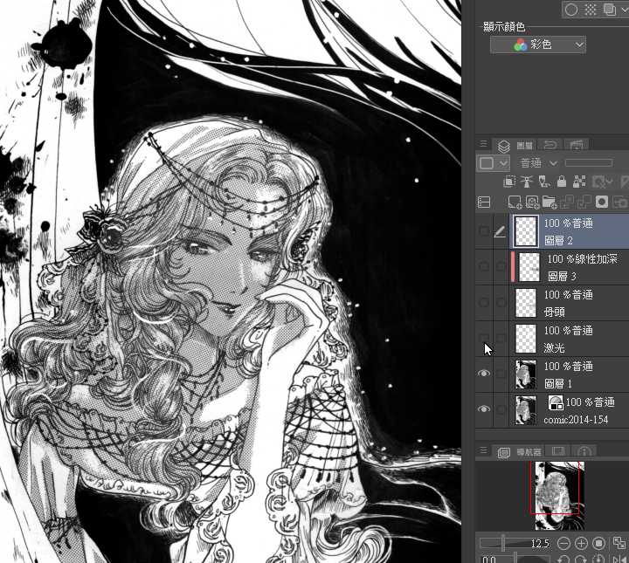
Task: Zoom in using navigator plus icon
Action: [581, 544]
